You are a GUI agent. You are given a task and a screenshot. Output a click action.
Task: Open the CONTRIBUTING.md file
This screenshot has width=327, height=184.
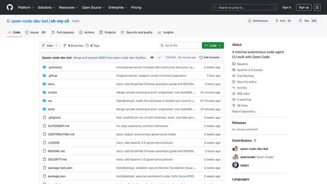click(x=61, y=134)
